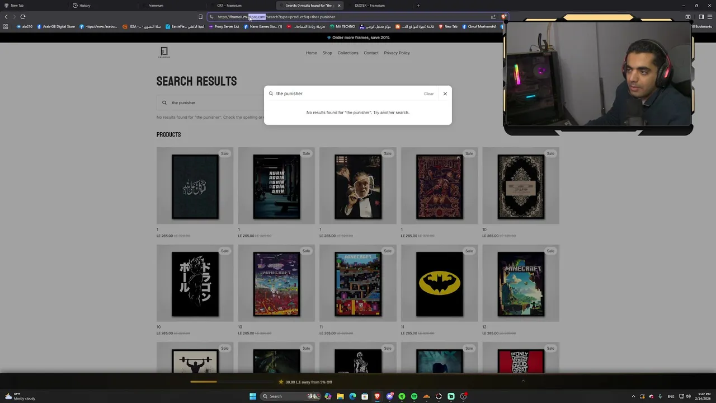Click the 'Order more frames, save 20%' banner
This screenshot has height=403, width=716.
(x=358, y=38)
